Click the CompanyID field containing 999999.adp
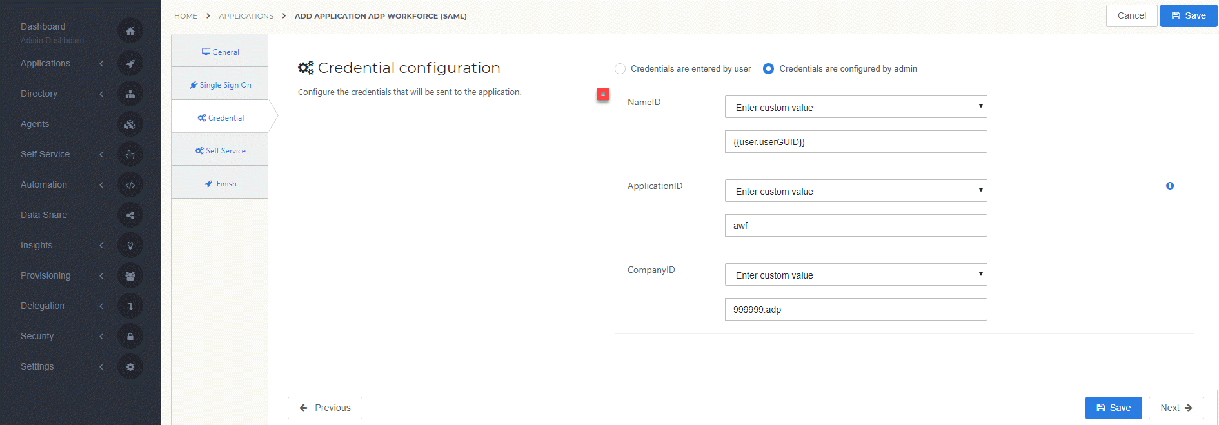Screen dimensions: 1219x425 856,309
